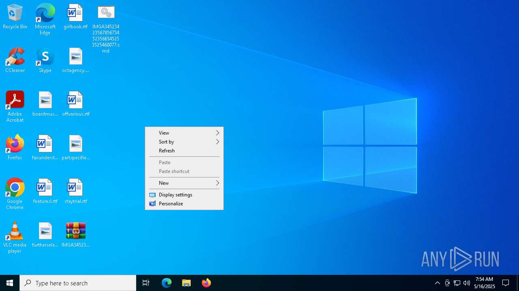Select the Firefox desktop shortcut
519x291 pixels.
tap(15, 148)
